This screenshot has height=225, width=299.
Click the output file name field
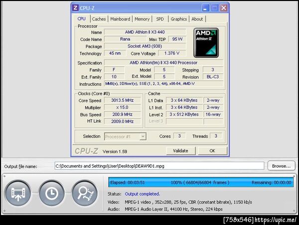click(159, 166)
